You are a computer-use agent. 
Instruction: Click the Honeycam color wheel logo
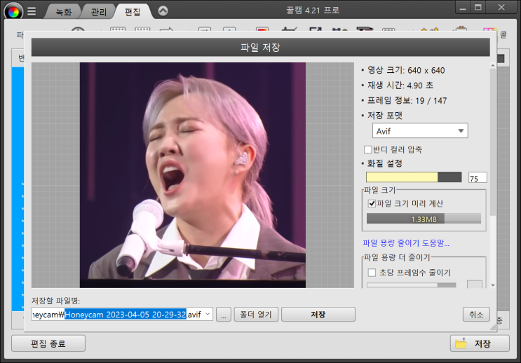coord(13,11)
